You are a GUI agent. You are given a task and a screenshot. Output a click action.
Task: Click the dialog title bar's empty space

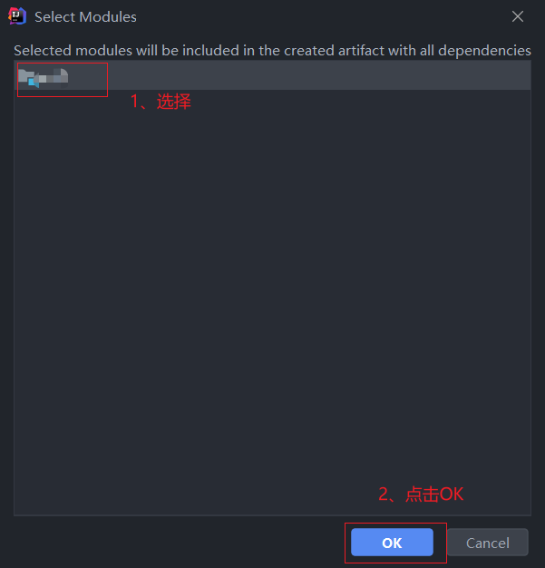322,16
